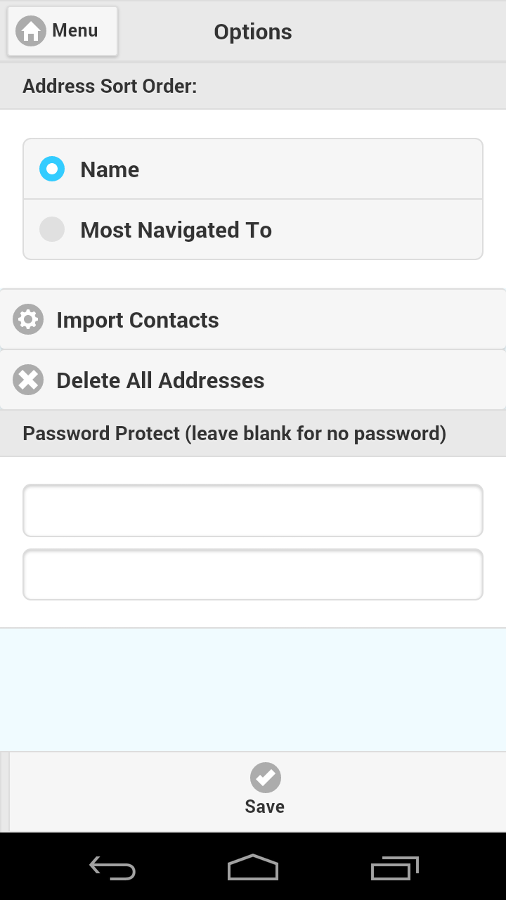This screenshot has width=506, height=900.
Task: Tap Delete All Addresses text
Action: 160,380
